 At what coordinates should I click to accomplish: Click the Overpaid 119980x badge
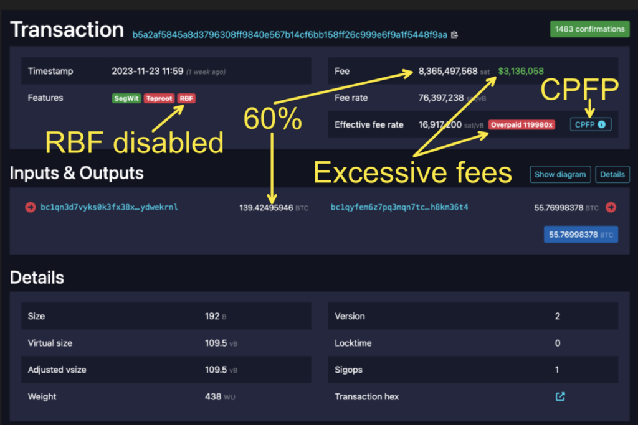point(521,124)
